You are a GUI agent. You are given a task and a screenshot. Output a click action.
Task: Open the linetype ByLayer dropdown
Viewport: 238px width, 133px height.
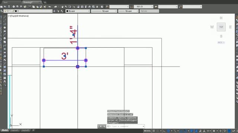point(116,11)
